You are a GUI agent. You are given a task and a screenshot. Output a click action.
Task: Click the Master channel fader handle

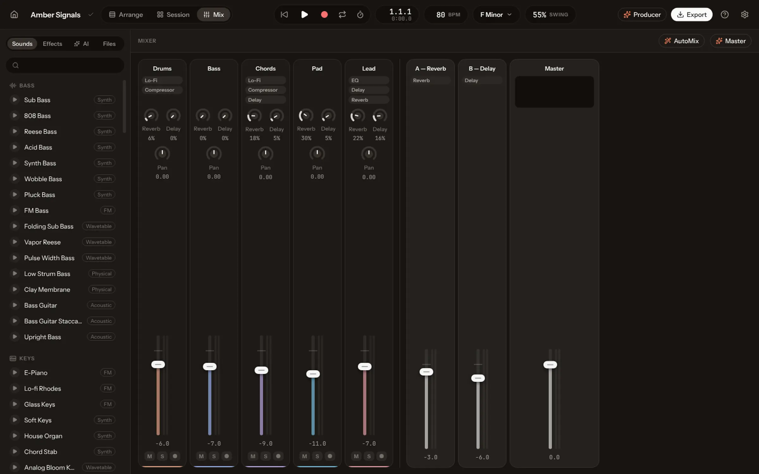[550, 365]
